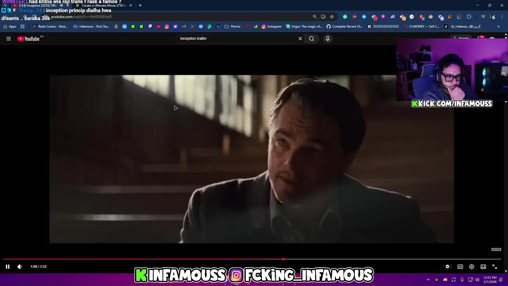
Task: Mute the Inception tab via speaker icon
Action: pos(61,6)
